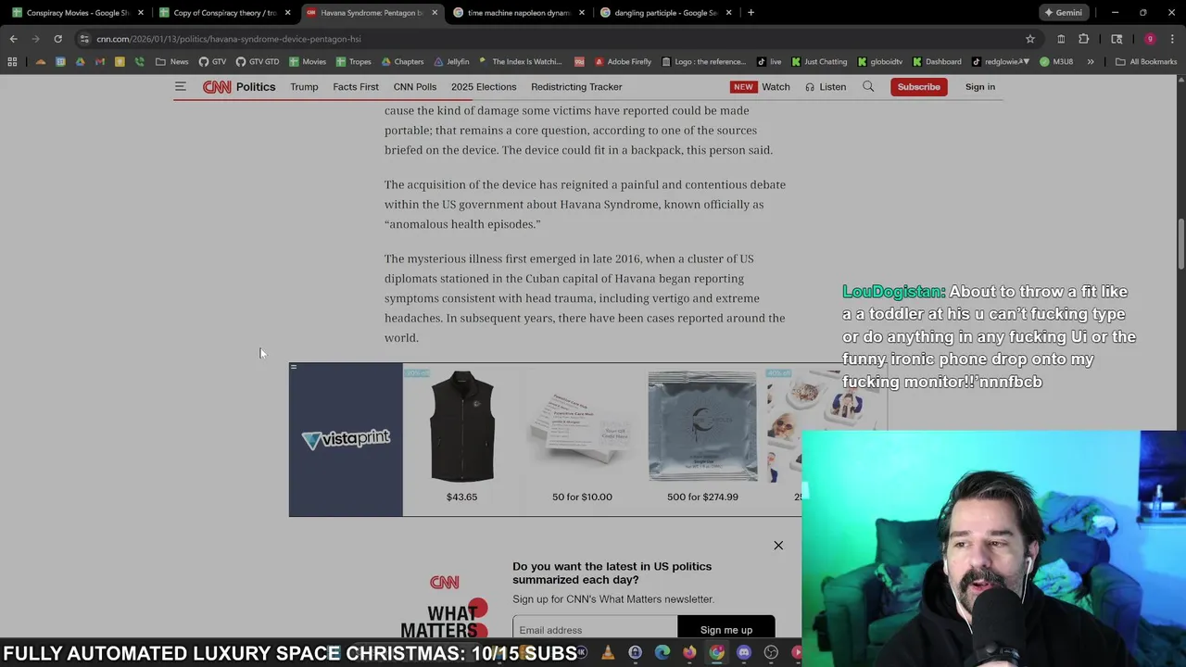1186x667 pixels.
Task: Open a new browser tab
Action: pos(751,13)
